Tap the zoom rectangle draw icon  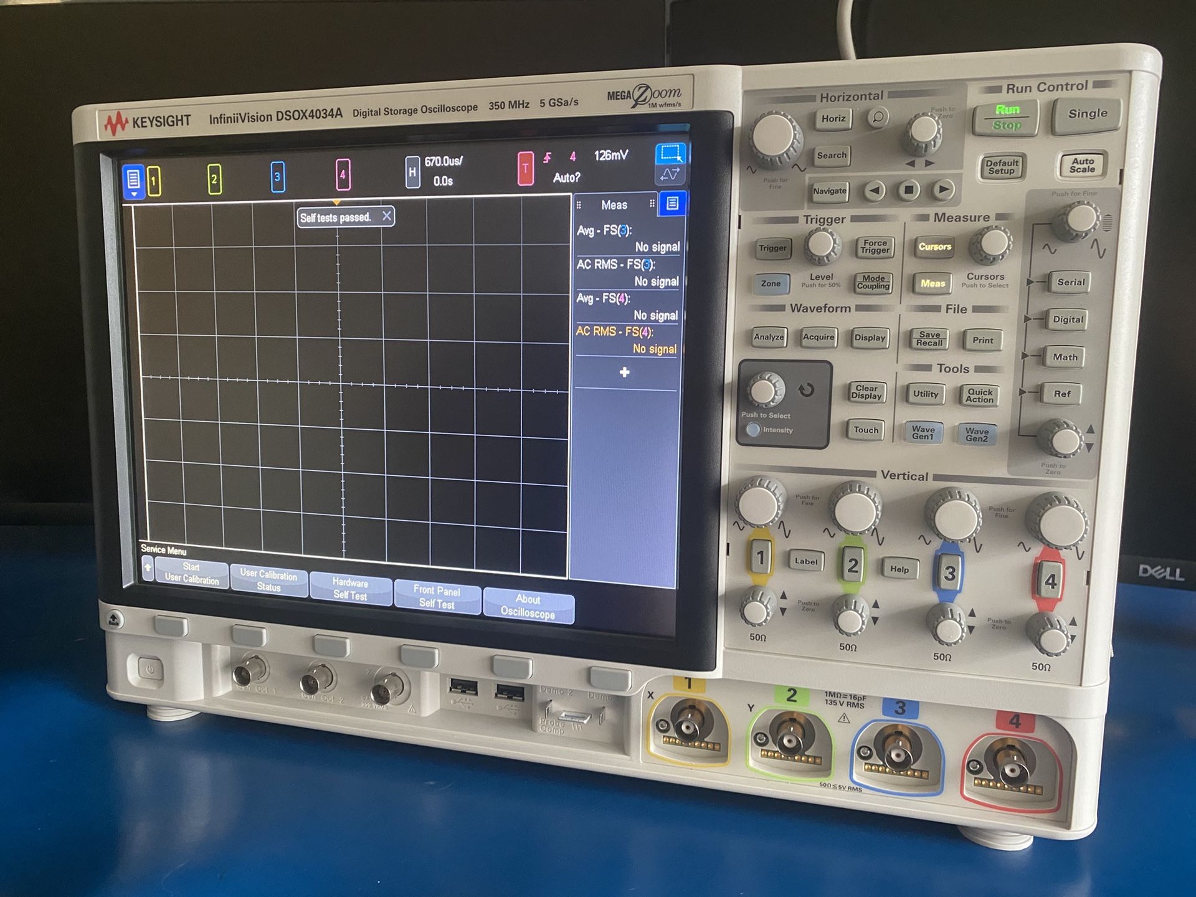pos(670,153)
